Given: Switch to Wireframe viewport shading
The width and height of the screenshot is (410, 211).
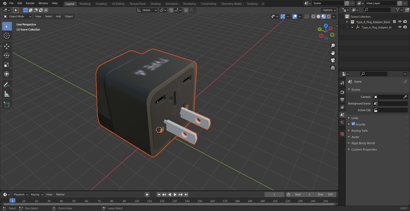Looking at the screenshot, I should click(x=313, y=16).
